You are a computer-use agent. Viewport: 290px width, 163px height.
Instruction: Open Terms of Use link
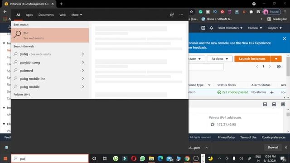pos(248,137)
